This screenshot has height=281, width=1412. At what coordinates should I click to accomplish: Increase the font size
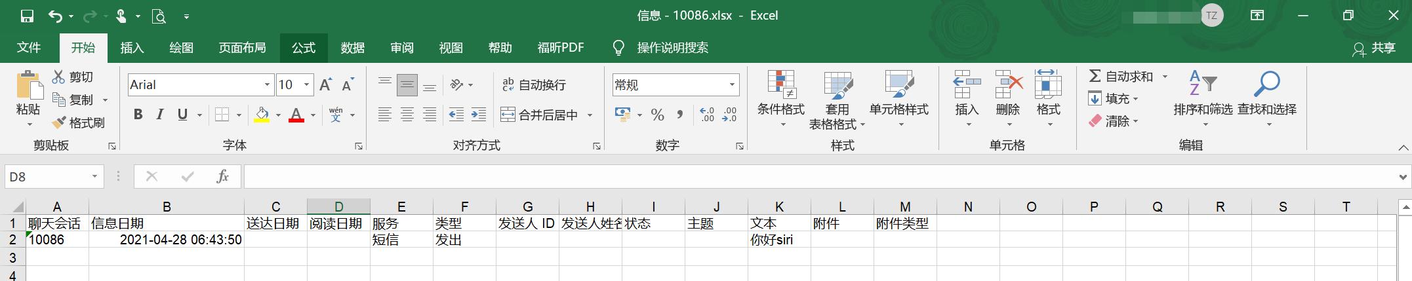point(326,84)
